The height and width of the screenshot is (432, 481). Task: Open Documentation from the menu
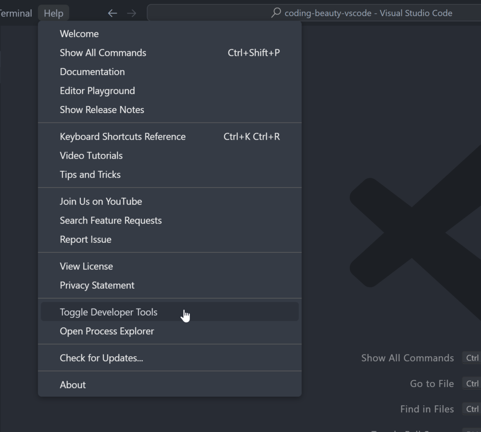click(x=92, y=72)
